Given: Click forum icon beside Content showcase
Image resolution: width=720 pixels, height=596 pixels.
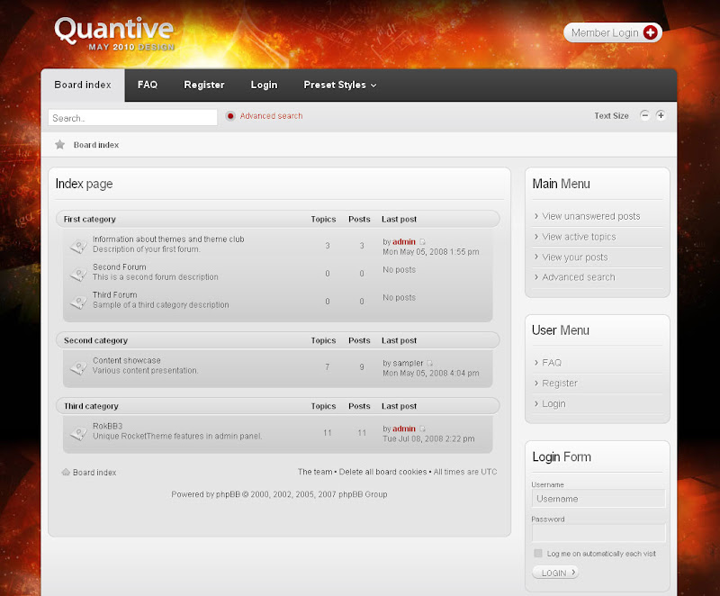Looking at the screenshot, I should tap(78, 368).
